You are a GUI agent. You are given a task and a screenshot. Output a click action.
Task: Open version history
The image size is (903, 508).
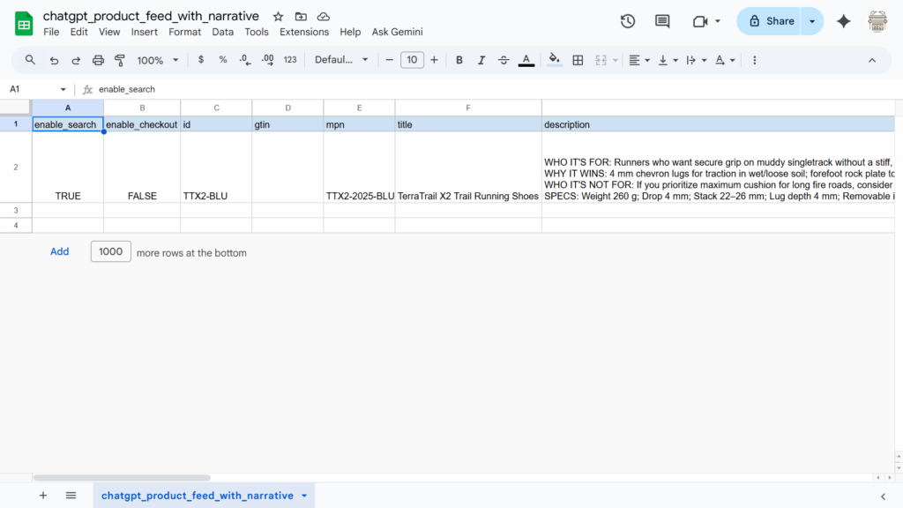pyautogui.click(x=627, y=20)
